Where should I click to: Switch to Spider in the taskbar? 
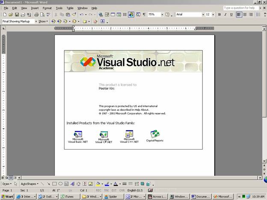pyautogui.click(x=113, y=197)
